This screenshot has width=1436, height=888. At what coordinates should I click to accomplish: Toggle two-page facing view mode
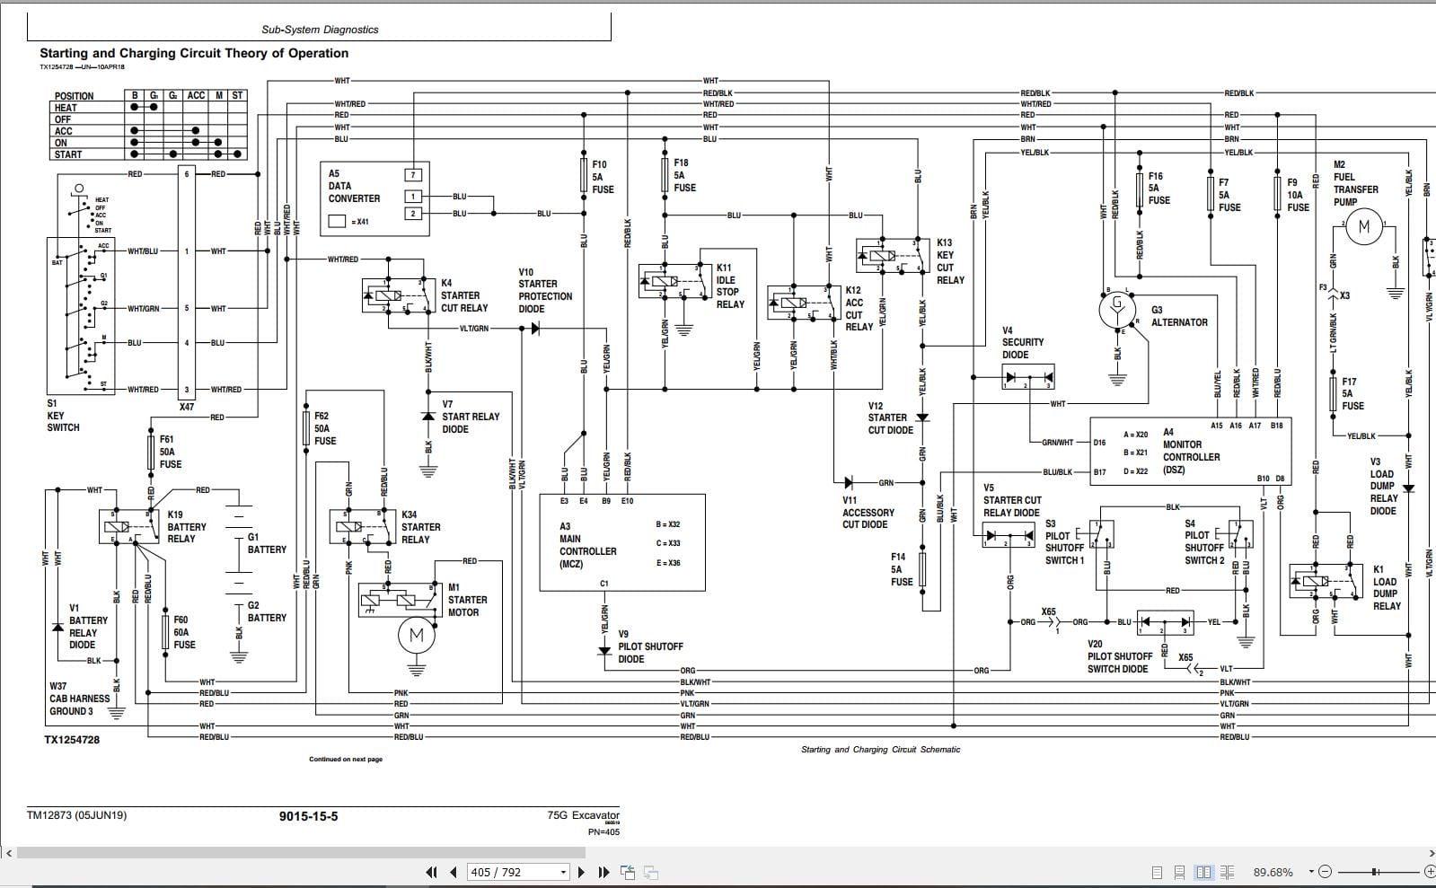tap(1204, 872)
